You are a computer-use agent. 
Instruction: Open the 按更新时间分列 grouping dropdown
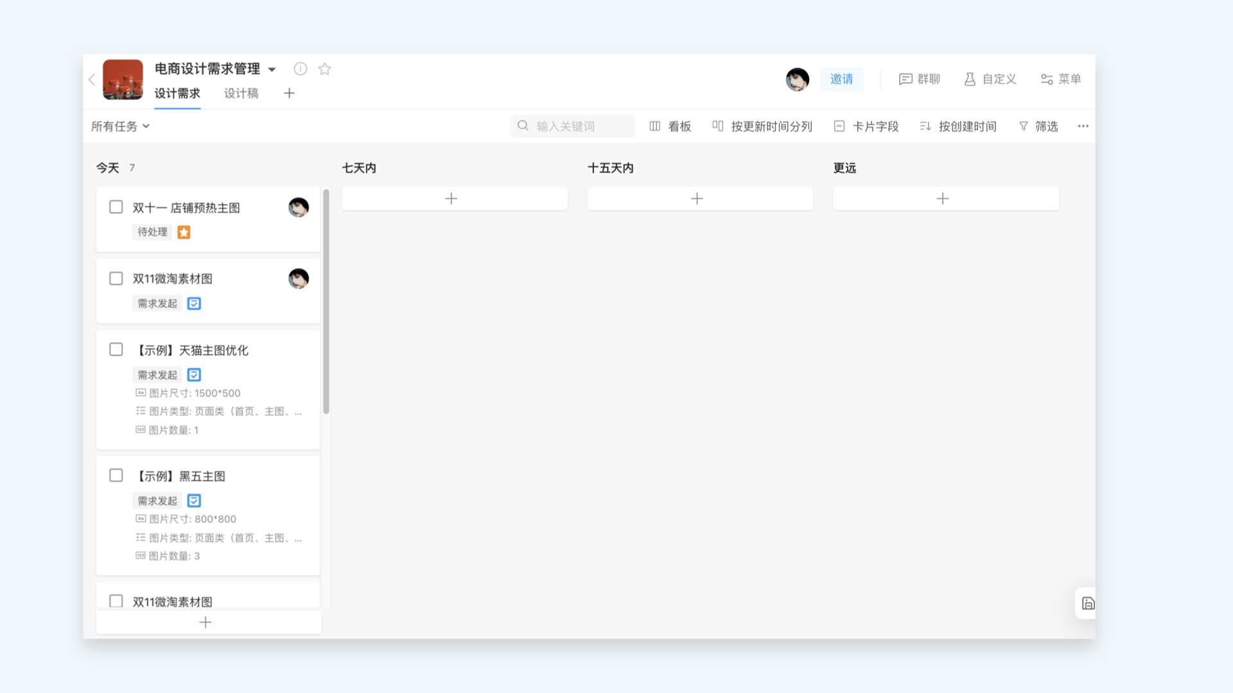click(762, 126)
